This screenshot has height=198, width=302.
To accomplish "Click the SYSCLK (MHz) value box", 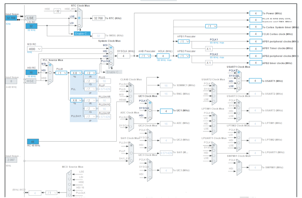I will tap(124, 56).
